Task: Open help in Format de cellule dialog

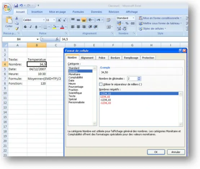Action: pos(180,51)
